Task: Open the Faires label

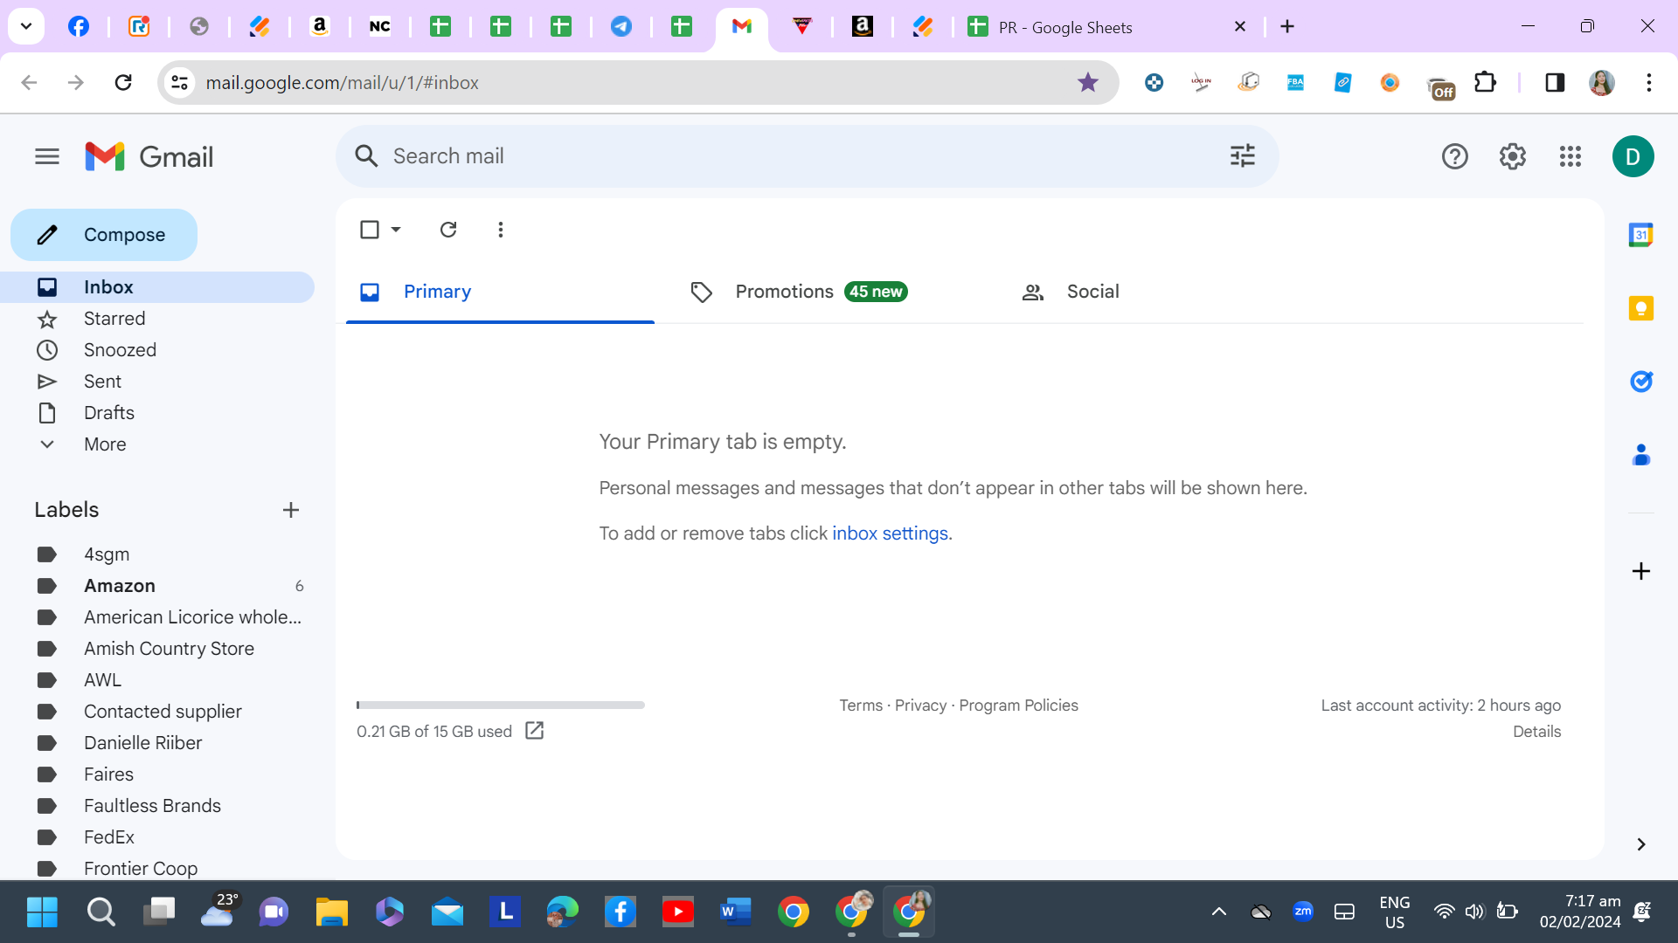Action: 157,774
